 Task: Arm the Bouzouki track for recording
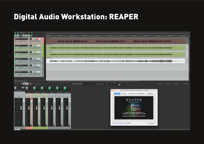(15, 59)
